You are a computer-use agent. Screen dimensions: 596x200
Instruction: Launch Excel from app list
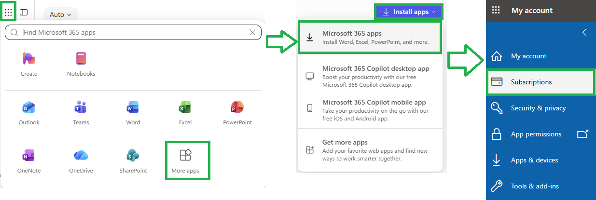click(x=185, y=112)
